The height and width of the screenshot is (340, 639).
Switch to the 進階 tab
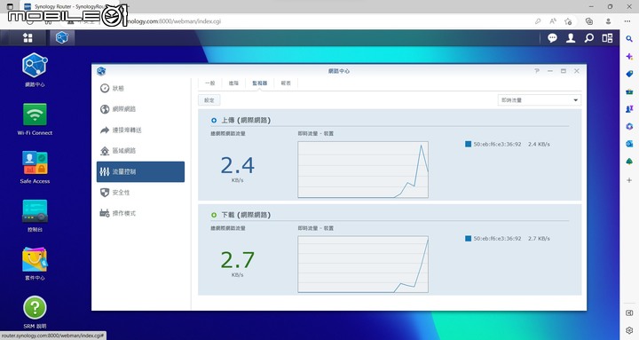pos(233,83)
